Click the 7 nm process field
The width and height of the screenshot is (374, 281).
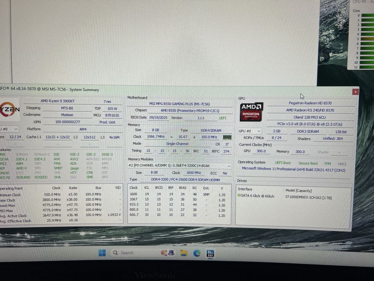click(x=107, y=102)
